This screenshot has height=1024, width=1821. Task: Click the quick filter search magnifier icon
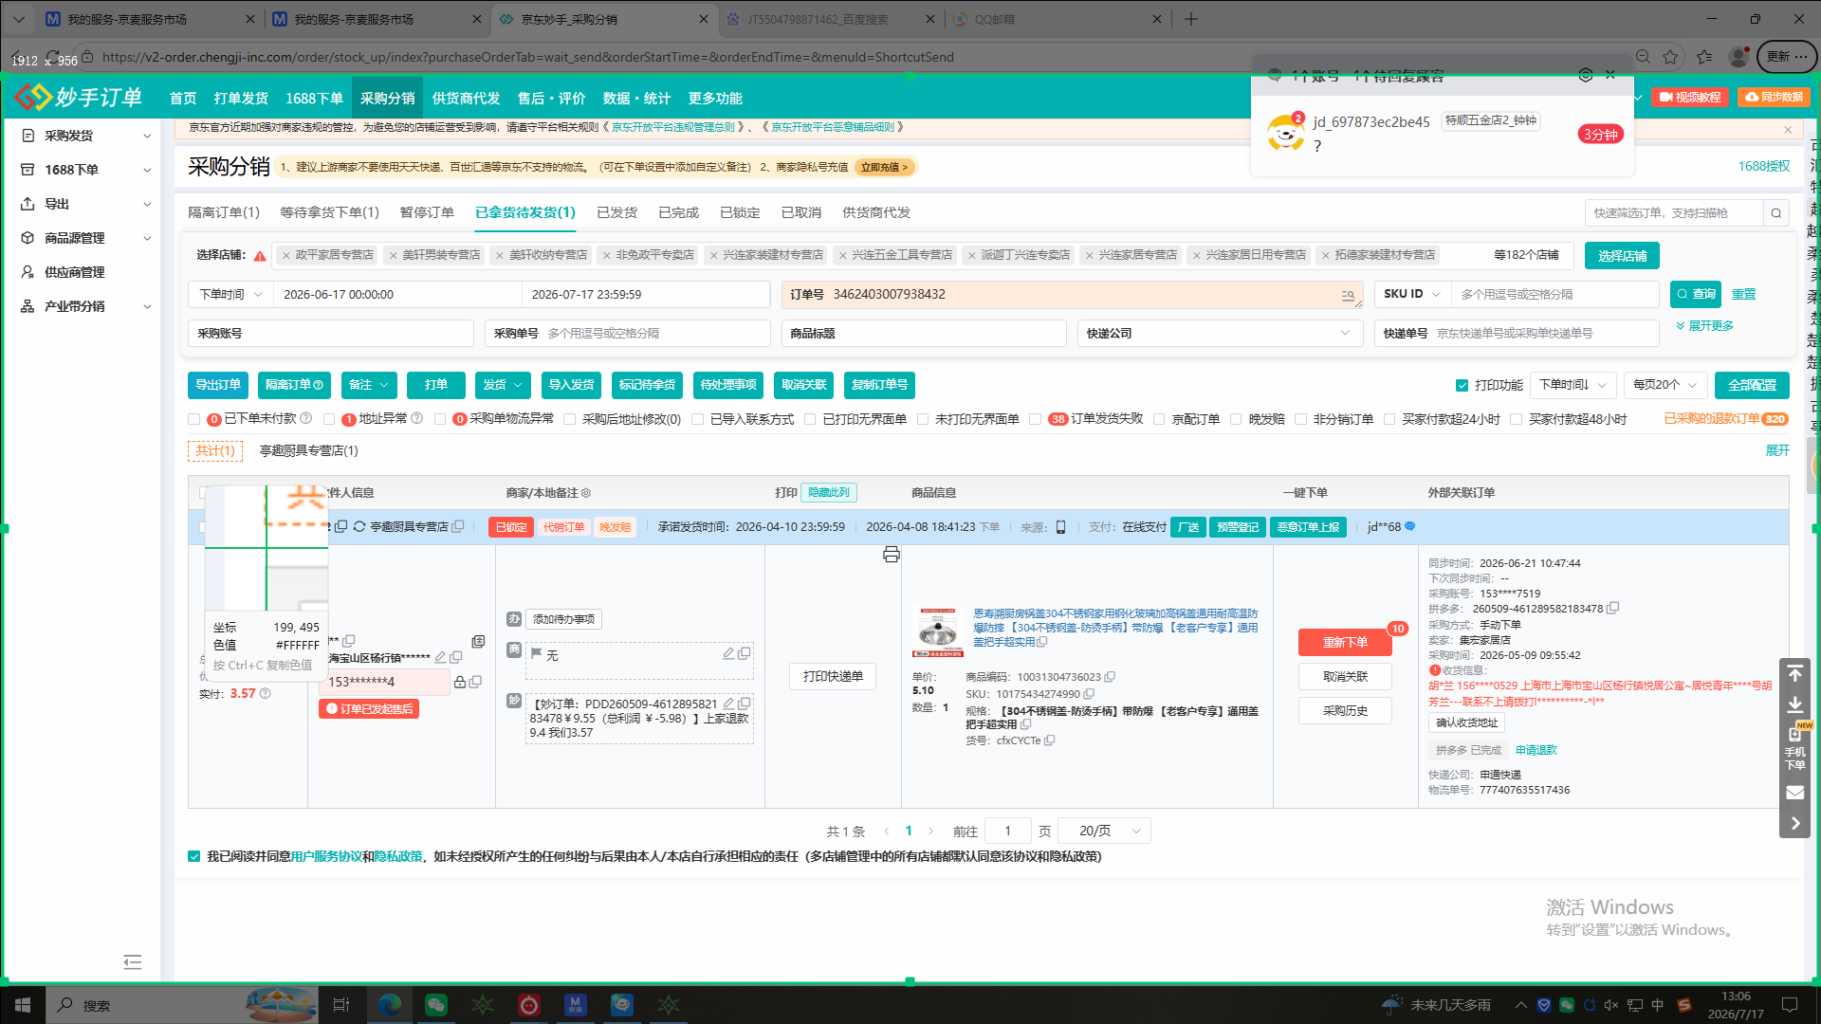coord(1776,213)
